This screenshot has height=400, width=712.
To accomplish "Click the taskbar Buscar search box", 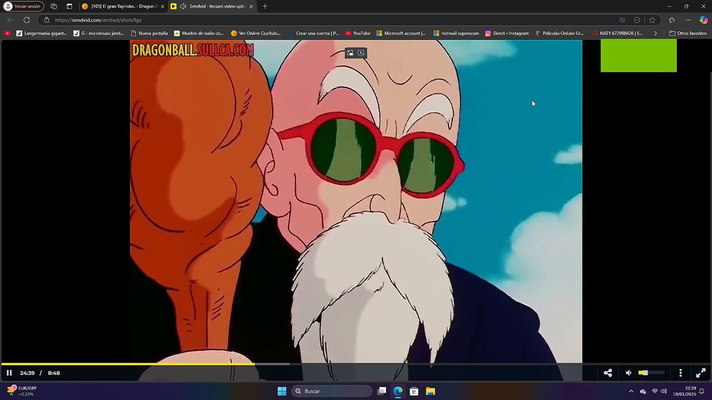I will pyautogui.click(x=332, y=391).
